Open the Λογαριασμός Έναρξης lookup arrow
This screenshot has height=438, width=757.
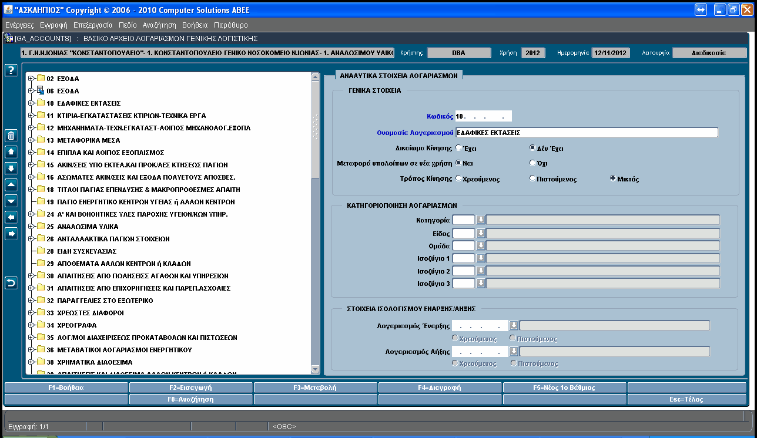(513, 325)
